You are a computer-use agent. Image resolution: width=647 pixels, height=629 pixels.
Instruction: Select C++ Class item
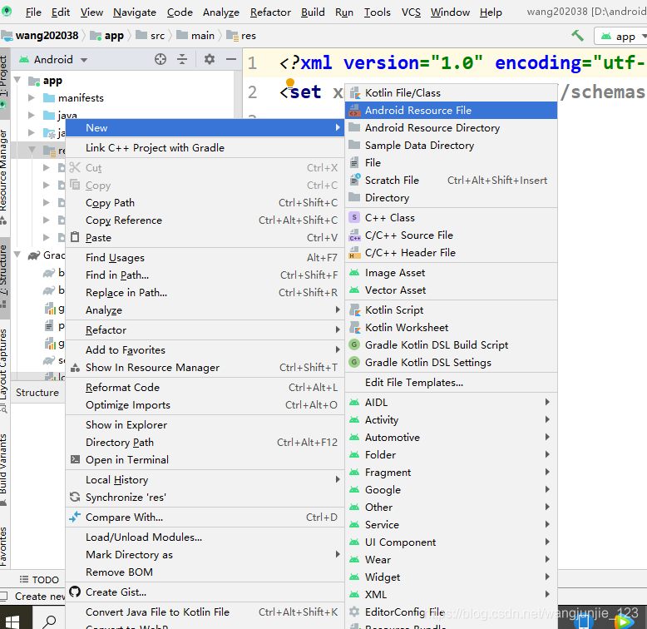451,217
